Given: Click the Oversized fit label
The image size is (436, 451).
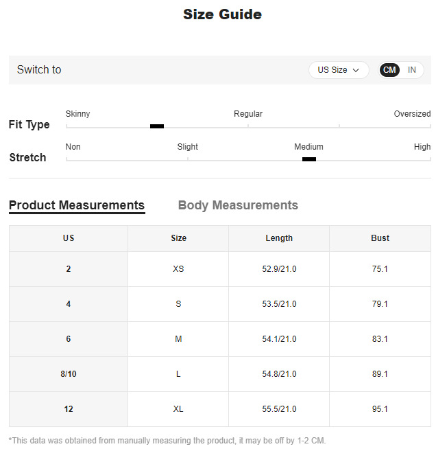Looking at the screenshot, I should coord(412,114).
